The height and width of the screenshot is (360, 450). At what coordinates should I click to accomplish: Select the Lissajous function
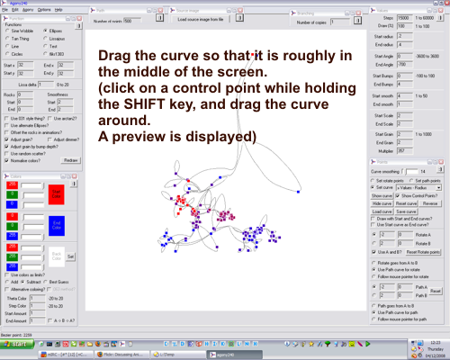pyautogui.click(x=45, y=39)
